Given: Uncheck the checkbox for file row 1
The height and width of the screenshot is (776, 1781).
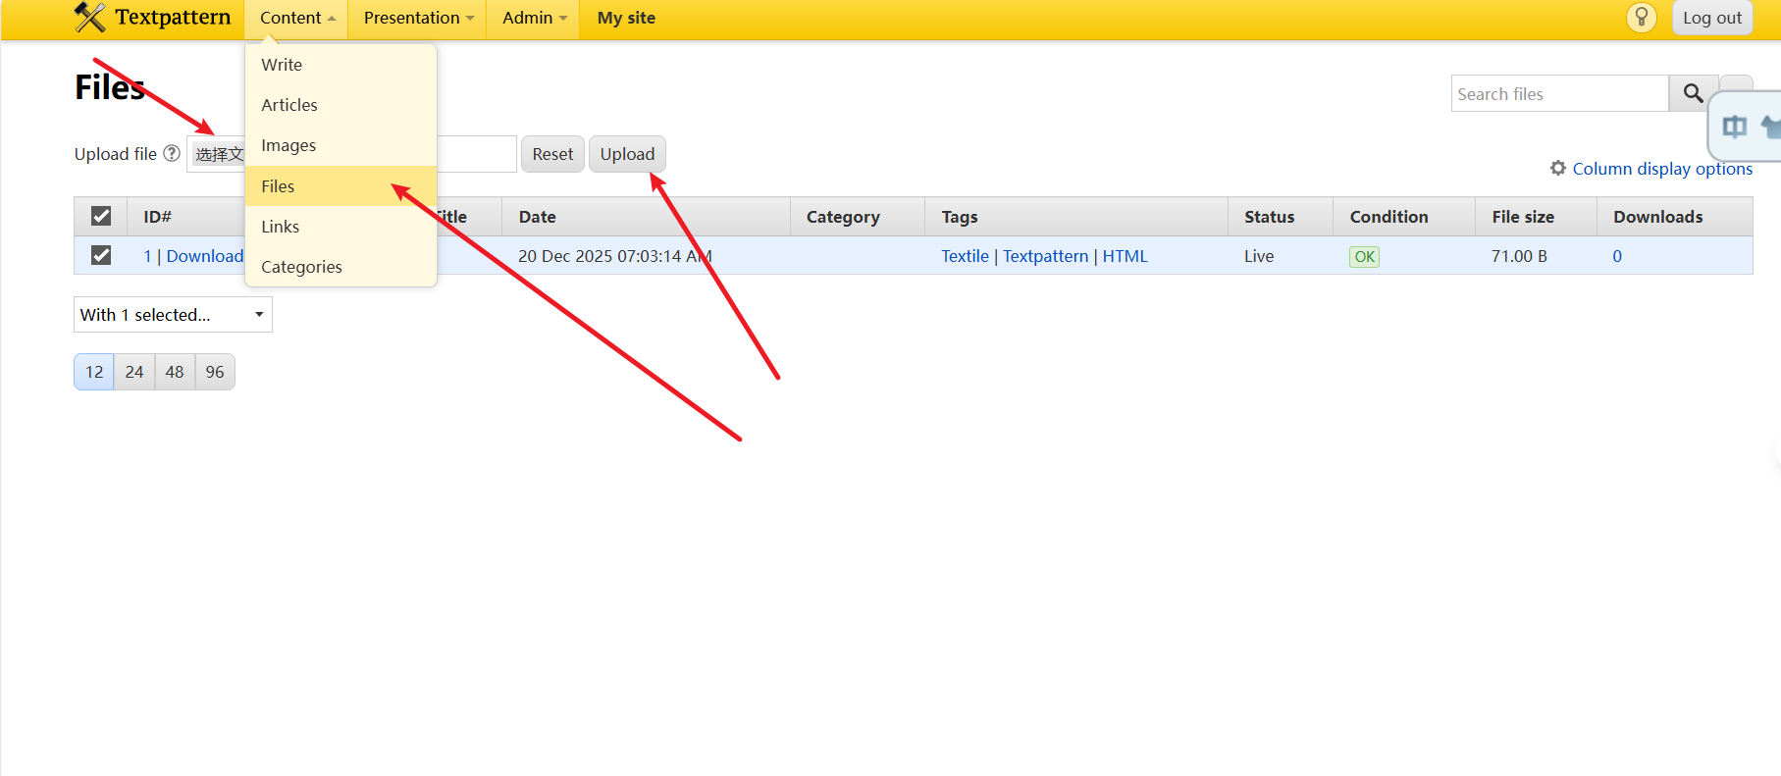Looking at the screenshot, I should pyautogui.click(x=101, y=255).
